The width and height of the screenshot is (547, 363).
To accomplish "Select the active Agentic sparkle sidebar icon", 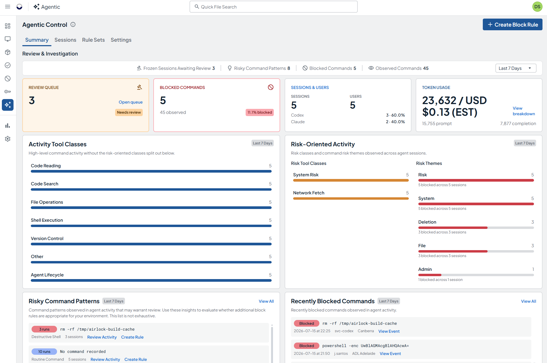I will (8, 105).
